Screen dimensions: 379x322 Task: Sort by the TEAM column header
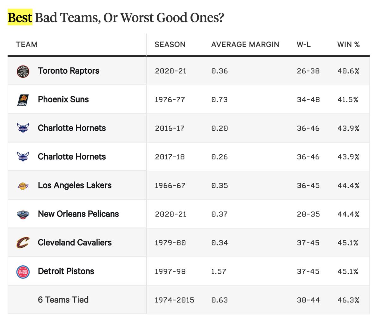(x=27, y=44)
